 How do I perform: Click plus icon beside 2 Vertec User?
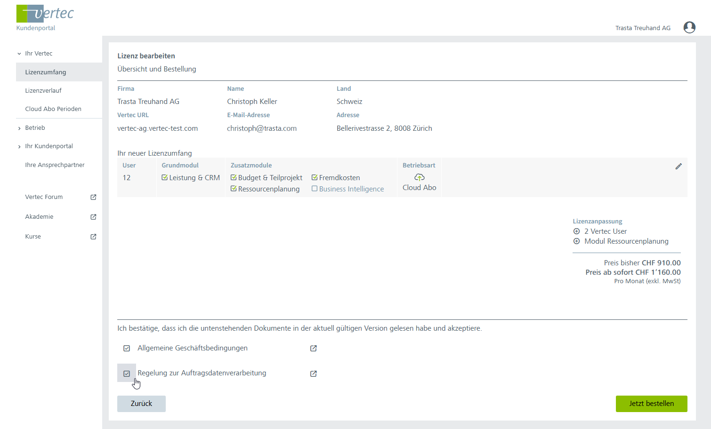(576, 231)
